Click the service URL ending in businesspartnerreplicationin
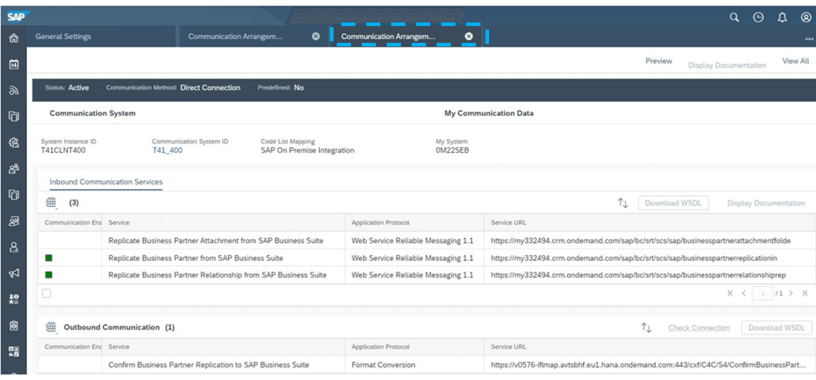The height and width of the screenshot is (380, 816). click(x=634, y=258)
